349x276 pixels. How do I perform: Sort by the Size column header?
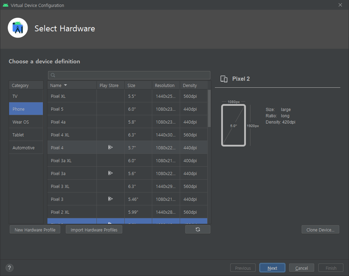point(138,85)
